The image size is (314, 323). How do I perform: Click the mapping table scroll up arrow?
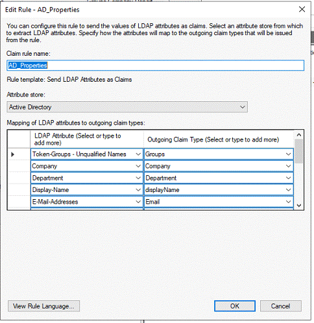(x=299, y=135)
